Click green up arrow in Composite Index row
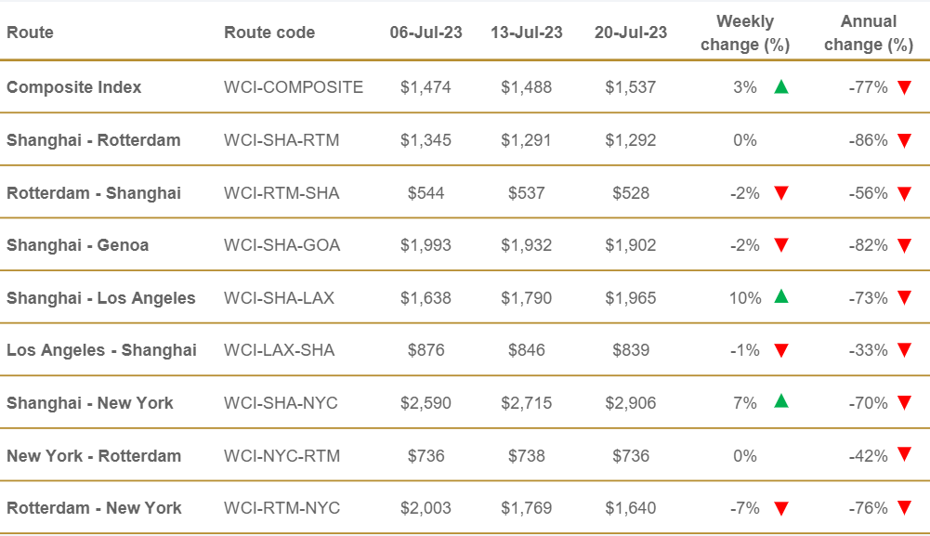This screenshot has width=930, height=536. click(781, 87)
